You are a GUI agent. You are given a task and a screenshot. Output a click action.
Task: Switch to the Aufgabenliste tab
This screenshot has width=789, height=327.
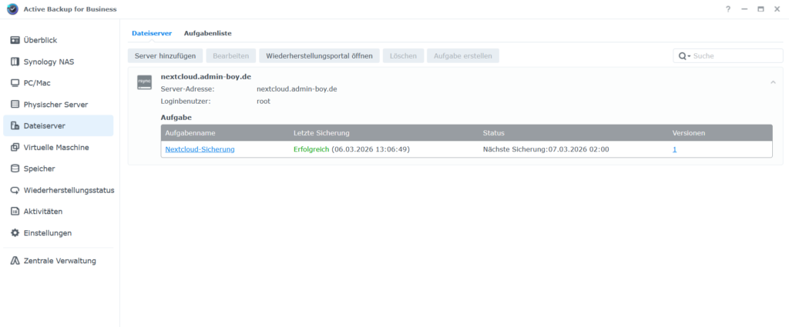(207, 33)
